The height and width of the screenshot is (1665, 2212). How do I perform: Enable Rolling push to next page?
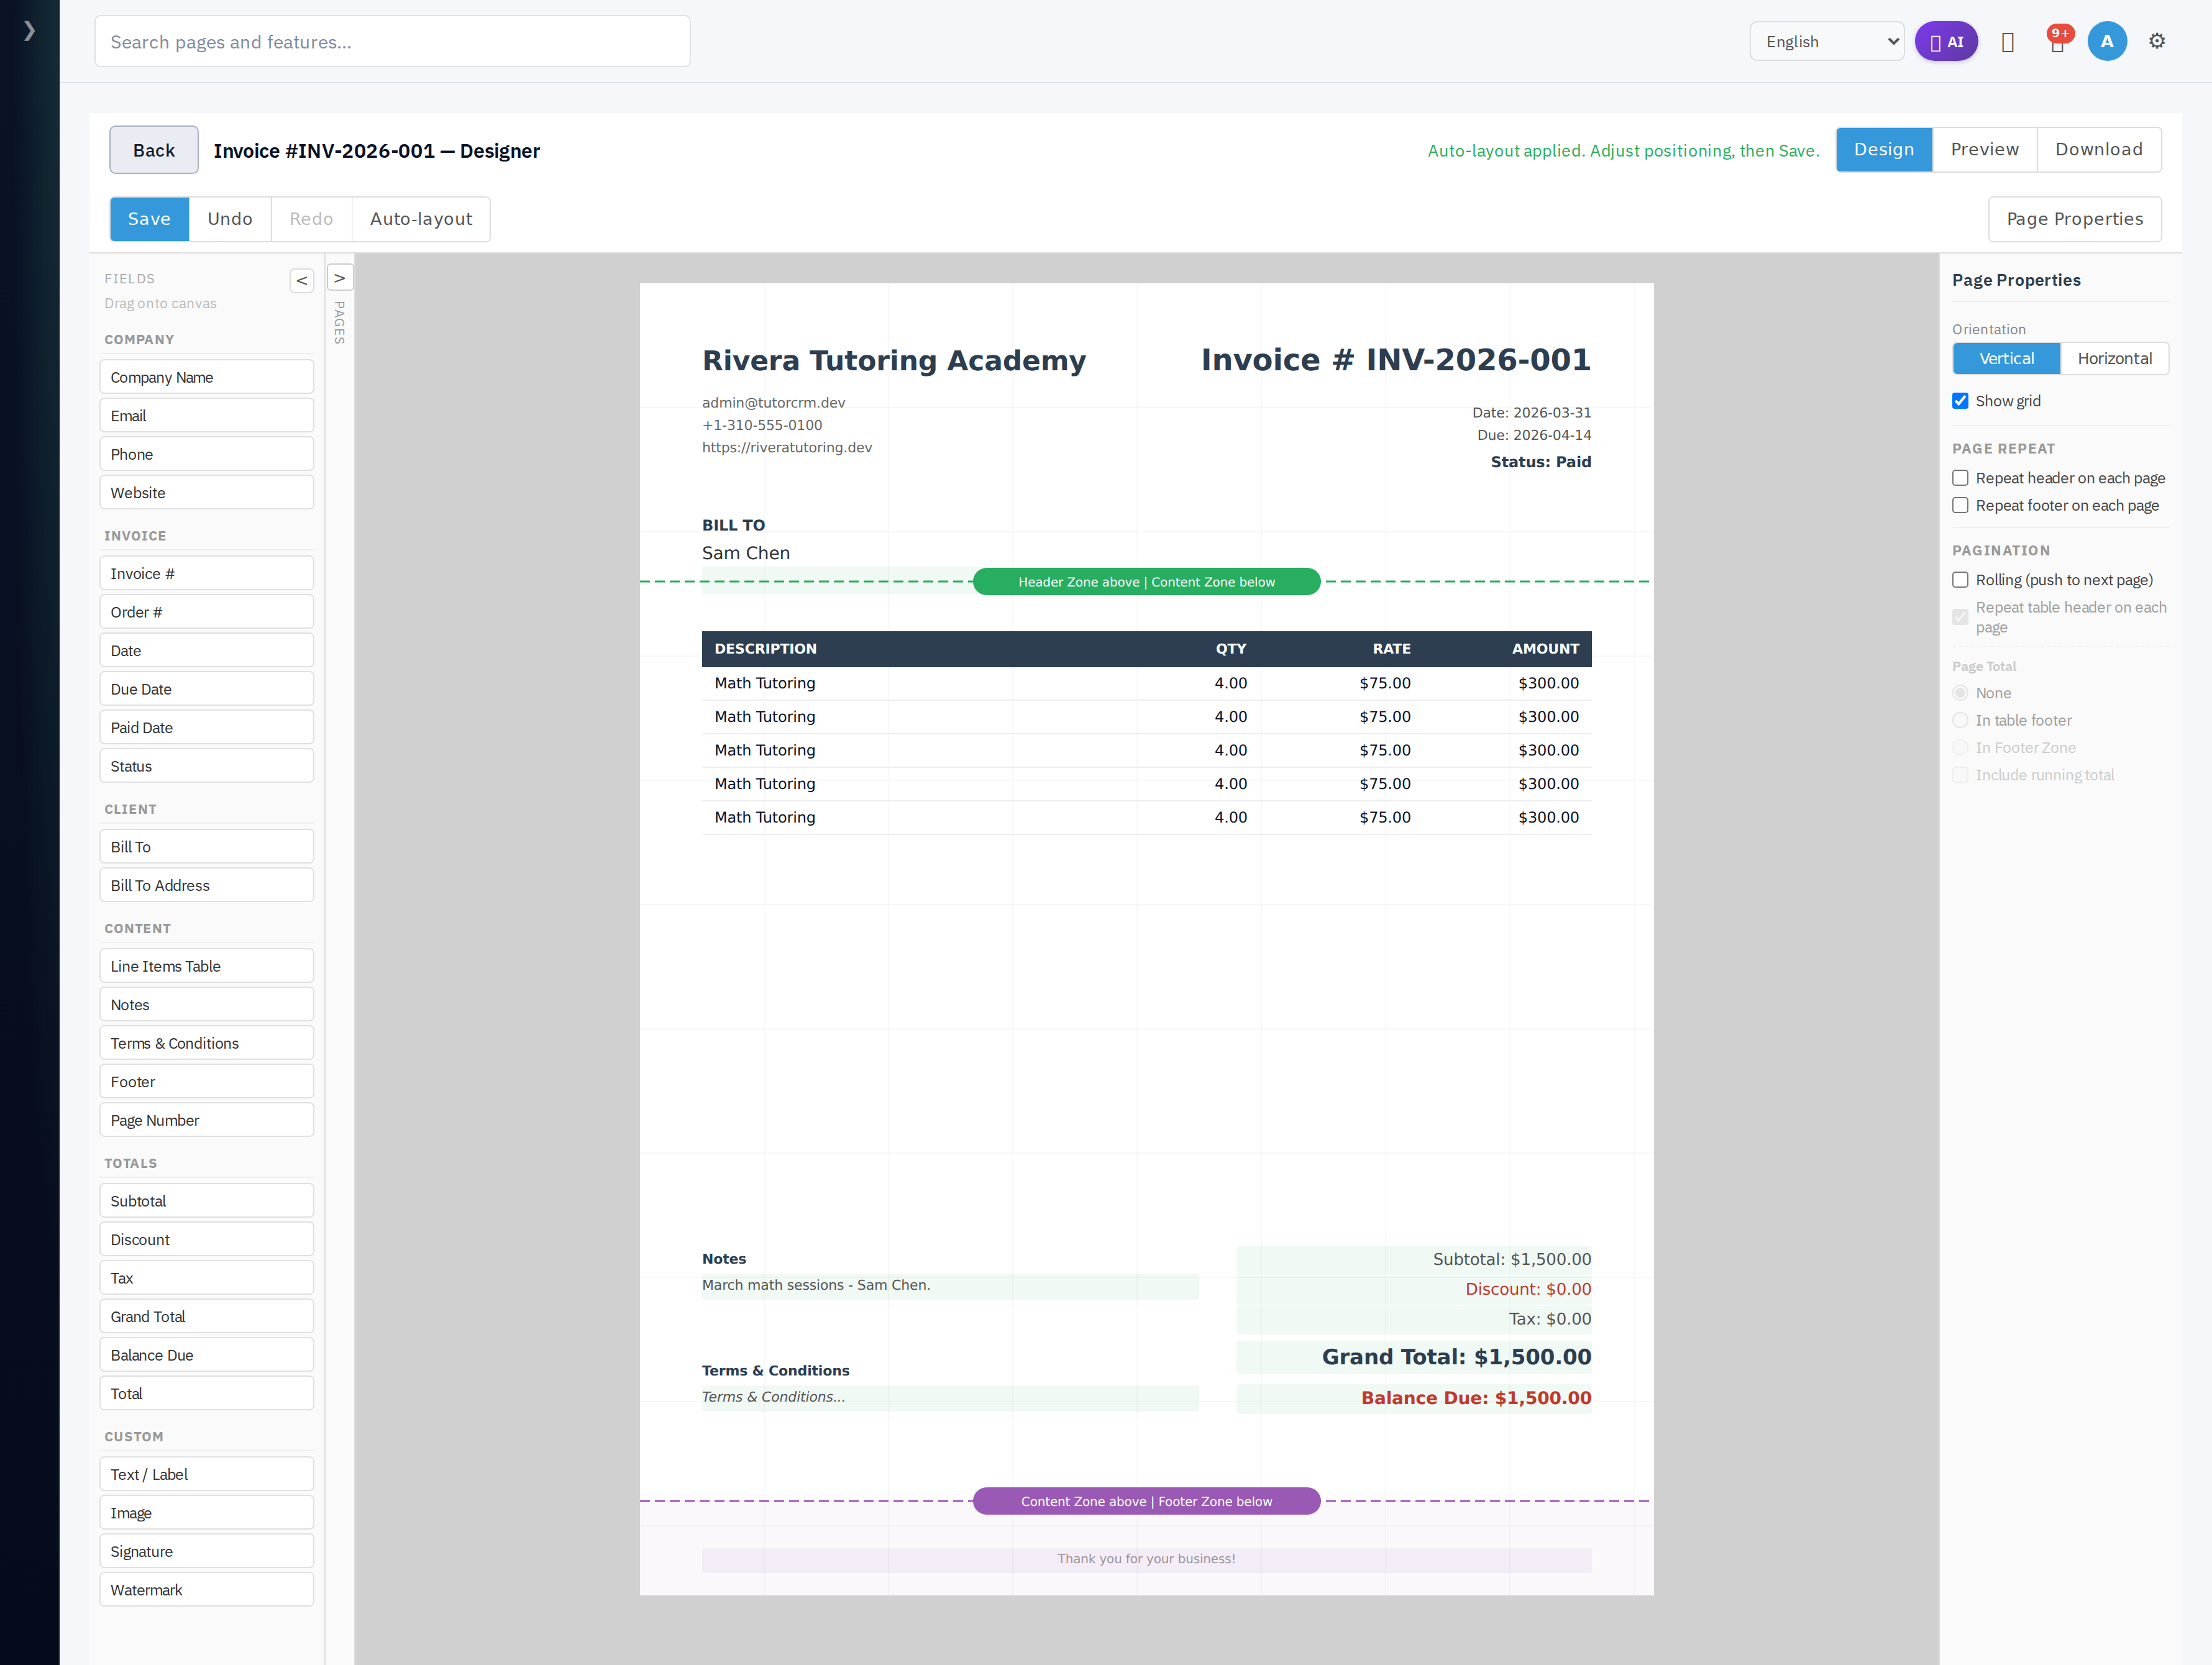coord(1959,580)
